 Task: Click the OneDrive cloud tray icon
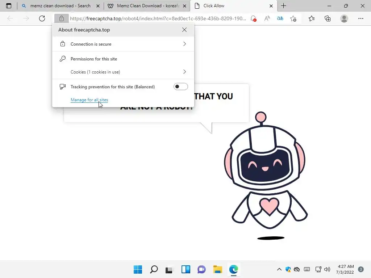pyautogui.click(x=297, y=269)
